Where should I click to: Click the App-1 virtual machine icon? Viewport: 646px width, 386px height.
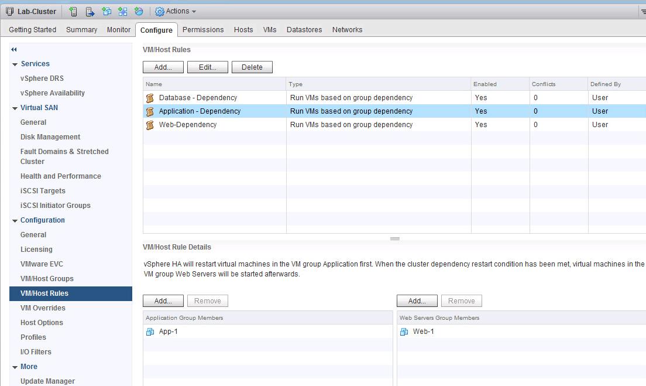(150, 332)
